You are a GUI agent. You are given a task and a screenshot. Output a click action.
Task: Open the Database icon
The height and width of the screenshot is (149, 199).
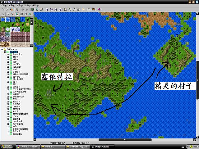coord(66,9)
